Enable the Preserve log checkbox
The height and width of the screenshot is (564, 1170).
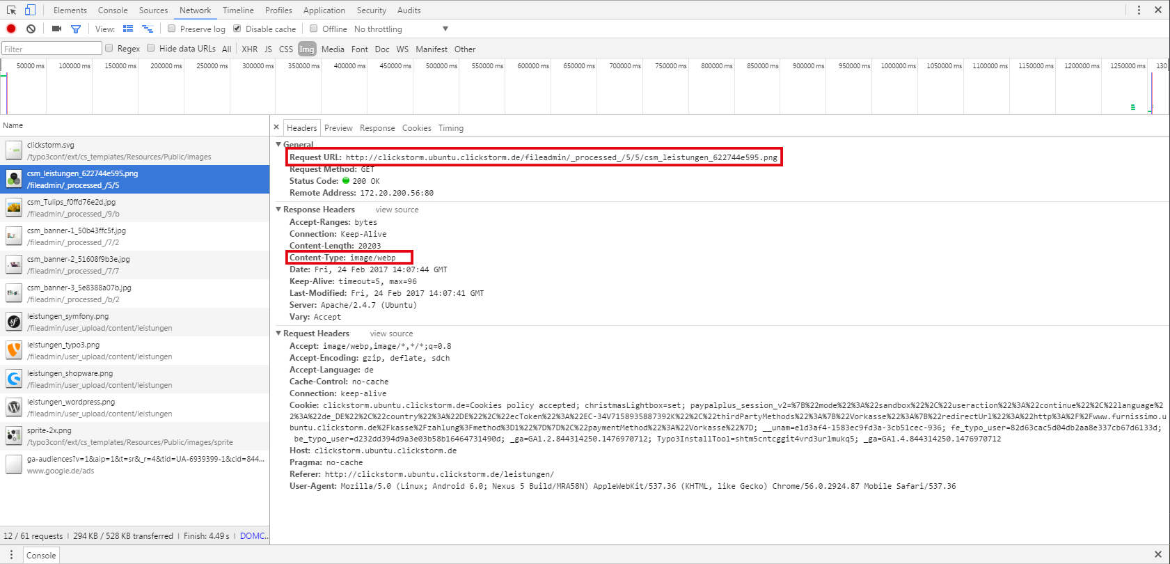[x=172, y=29]
